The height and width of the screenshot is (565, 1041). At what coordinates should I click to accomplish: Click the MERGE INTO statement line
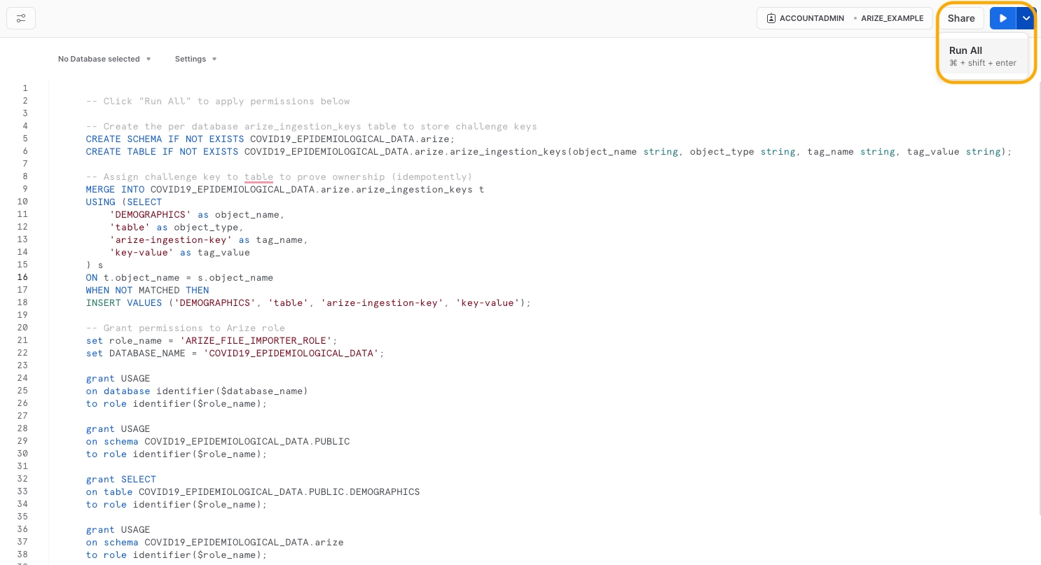[284, 189]
